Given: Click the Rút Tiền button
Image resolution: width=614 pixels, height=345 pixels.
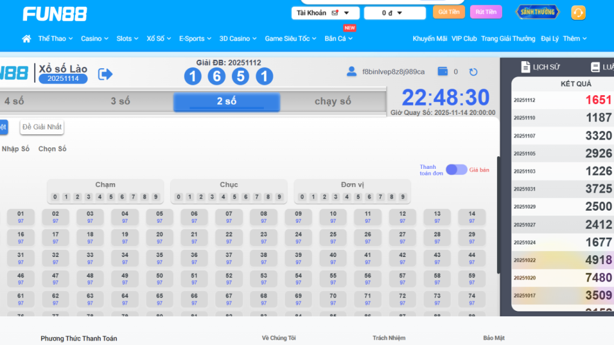Looking at the screenshot, I should click(x=486, y=12).
